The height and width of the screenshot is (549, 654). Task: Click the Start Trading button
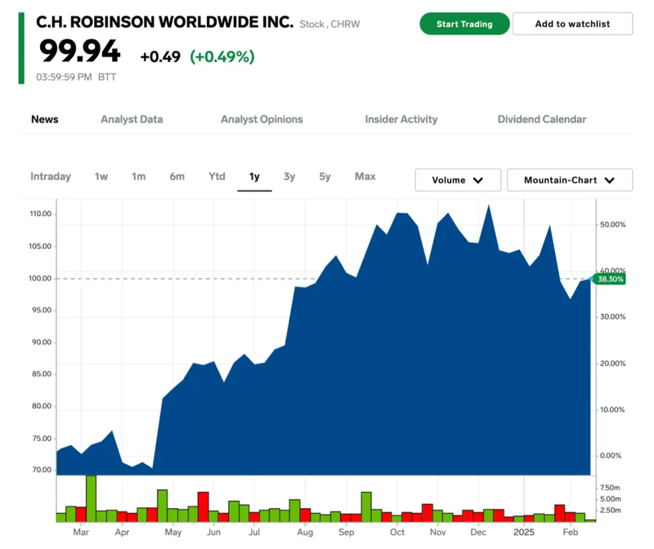pos(464,24)
